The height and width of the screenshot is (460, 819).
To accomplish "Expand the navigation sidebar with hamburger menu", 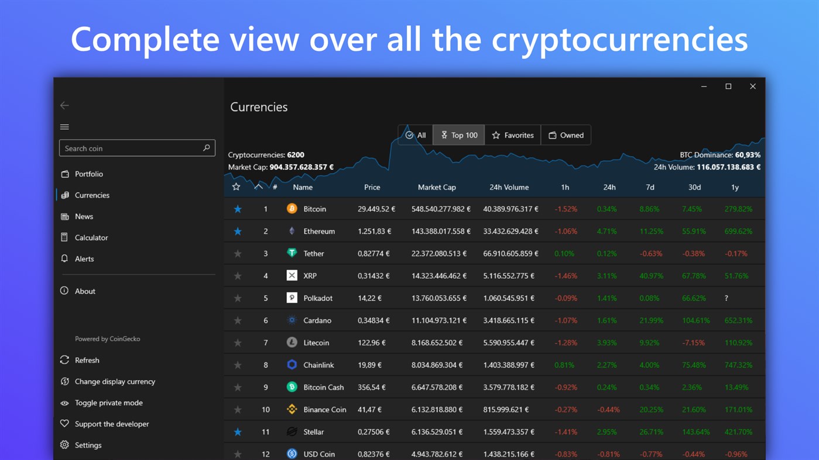I will [64, 126].
